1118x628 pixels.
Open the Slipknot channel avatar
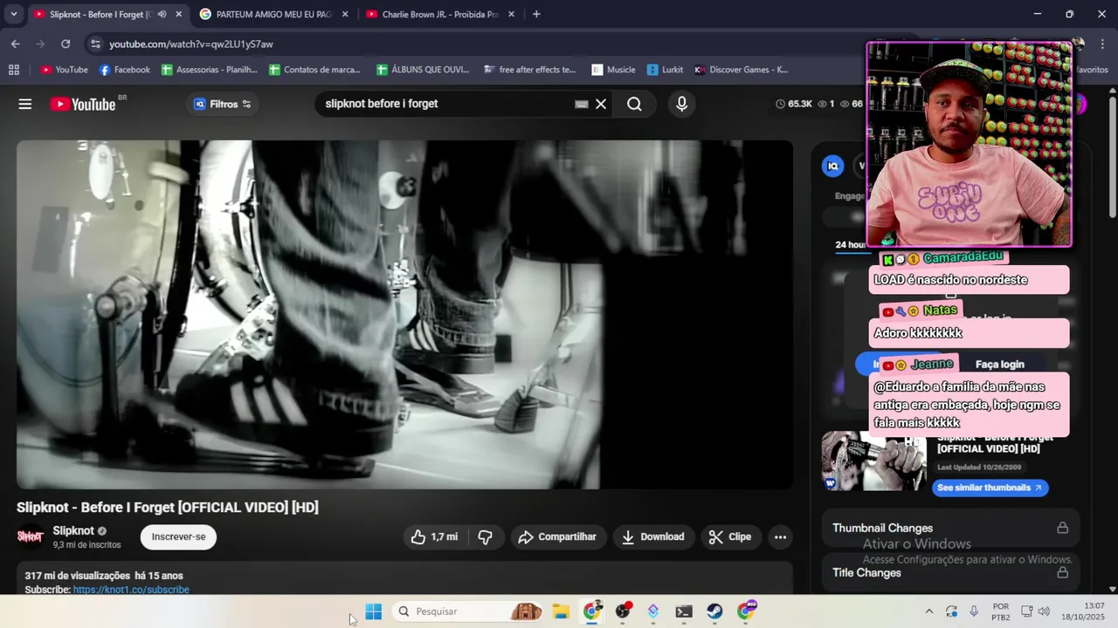coord(31,536)
